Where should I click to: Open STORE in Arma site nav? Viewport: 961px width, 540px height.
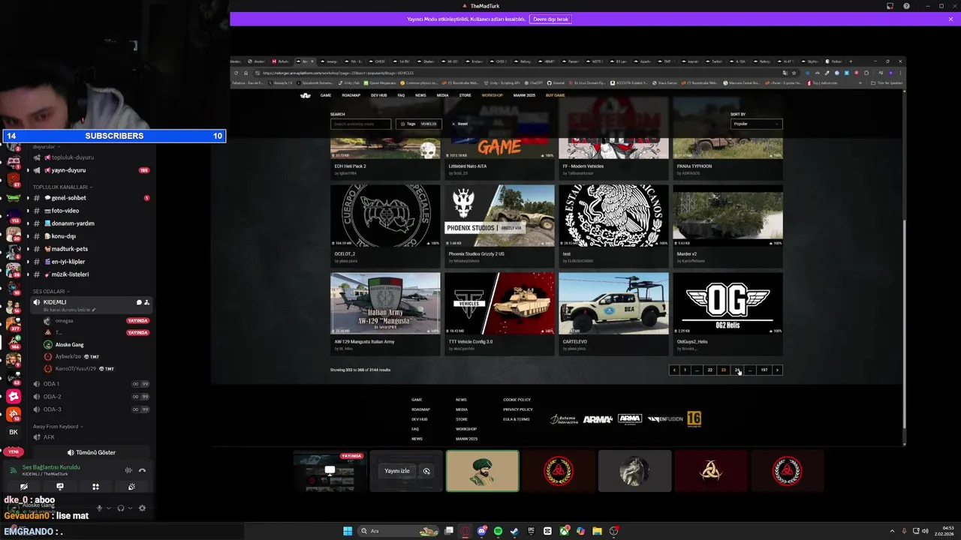465,95
